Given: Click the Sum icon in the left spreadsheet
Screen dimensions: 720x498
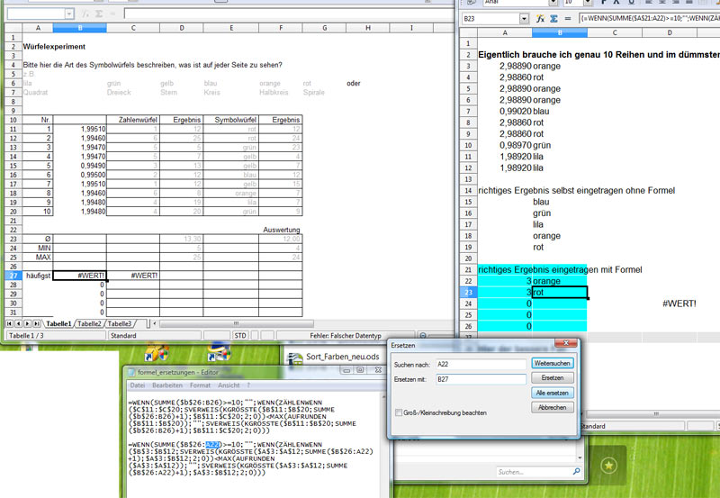Looking at the screenshot, I should click(x=99, y=14).
